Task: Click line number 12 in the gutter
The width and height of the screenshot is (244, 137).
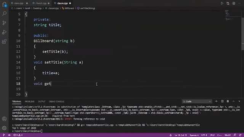Action: point(18,52)
